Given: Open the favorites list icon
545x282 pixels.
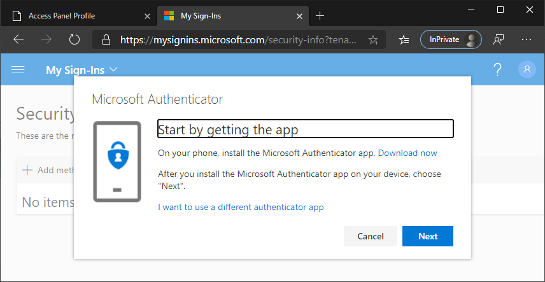Looking at the screenshot, I should pos(404,39).
